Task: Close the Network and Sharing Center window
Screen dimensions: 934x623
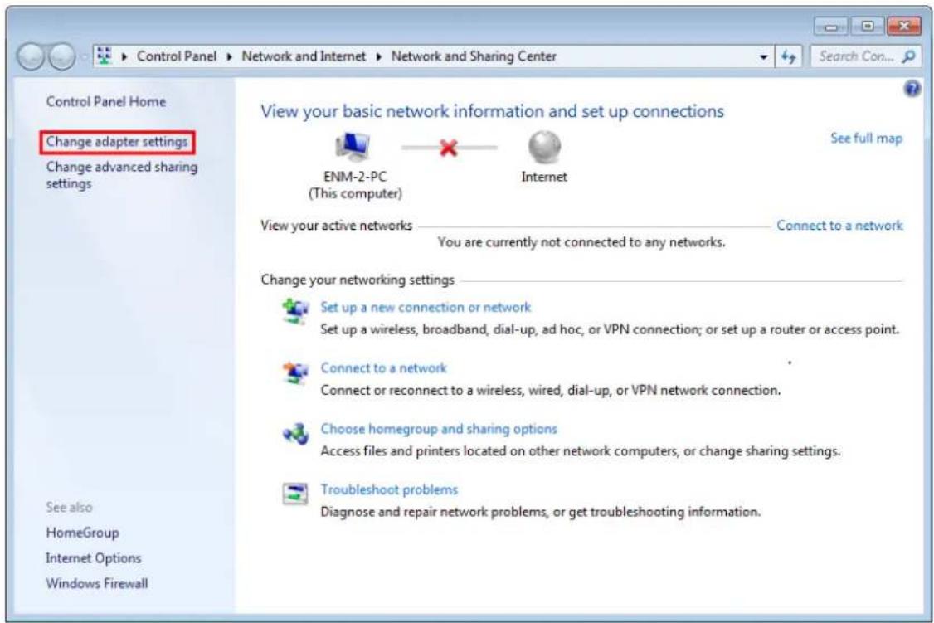Action: point(903,27)
